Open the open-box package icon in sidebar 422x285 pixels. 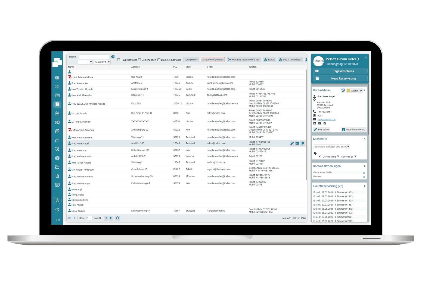pyautogui.click(x=57, y=158)
